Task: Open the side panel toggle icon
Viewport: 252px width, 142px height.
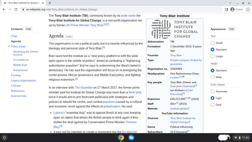Action: 227,10
